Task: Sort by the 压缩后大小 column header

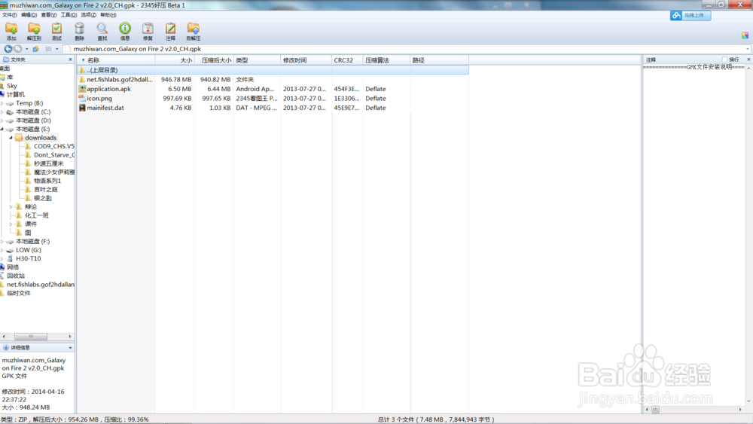Action: coord(214,60)
